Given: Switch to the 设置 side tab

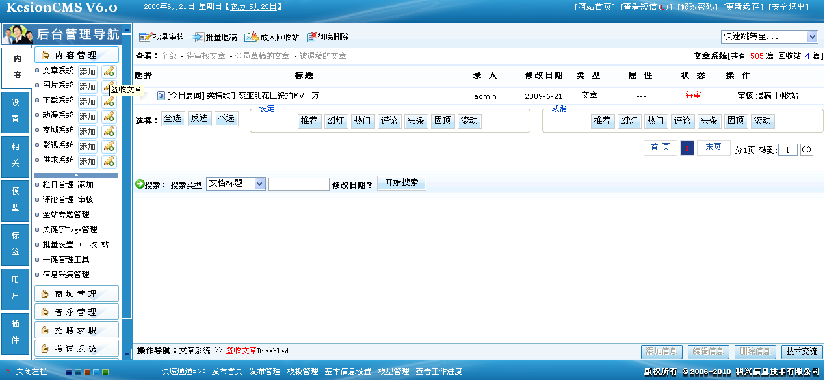Looking at the screenshot, I should click(16, 111).
